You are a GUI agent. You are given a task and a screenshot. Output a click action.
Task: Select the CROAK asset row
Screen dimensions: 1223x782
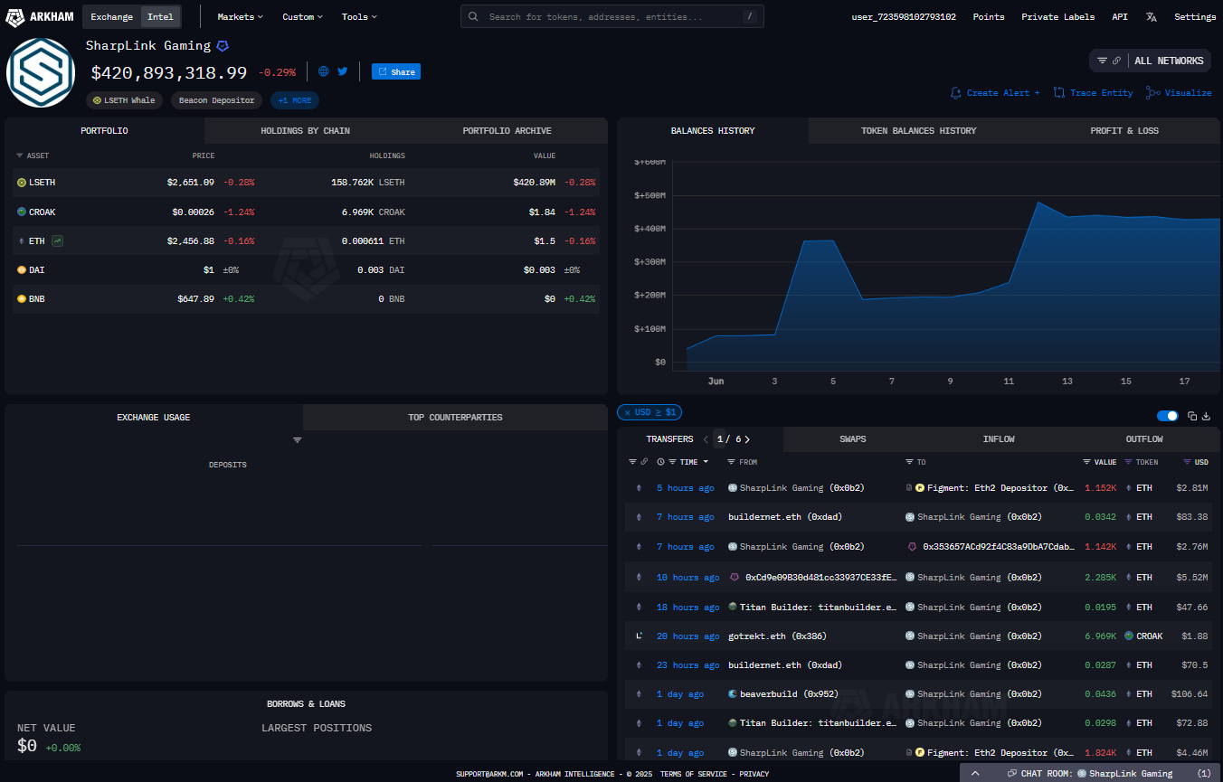click(x=306, y=212)
